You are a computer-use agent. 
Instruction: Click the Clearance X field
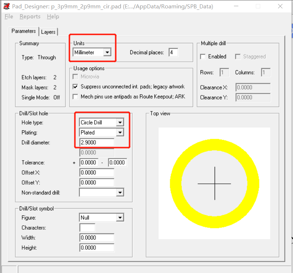coord(253,87)
